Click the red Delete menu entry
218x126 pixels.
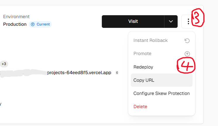coord(140,107)
